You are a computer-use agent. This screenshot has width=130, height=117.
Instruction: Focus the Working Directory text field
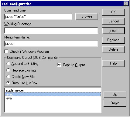tap(51, 30)
